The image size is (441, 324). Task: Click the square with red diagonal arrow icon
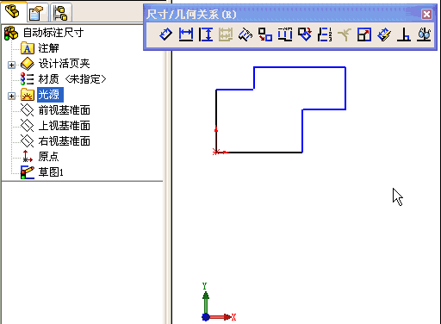pos(364,34)
